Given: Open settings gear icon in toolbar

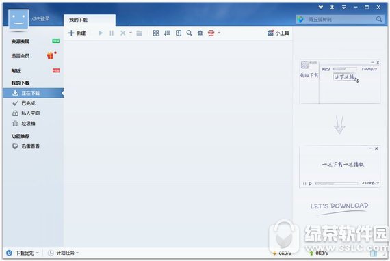Looking at the screenshot, I should tap(200, 33).
